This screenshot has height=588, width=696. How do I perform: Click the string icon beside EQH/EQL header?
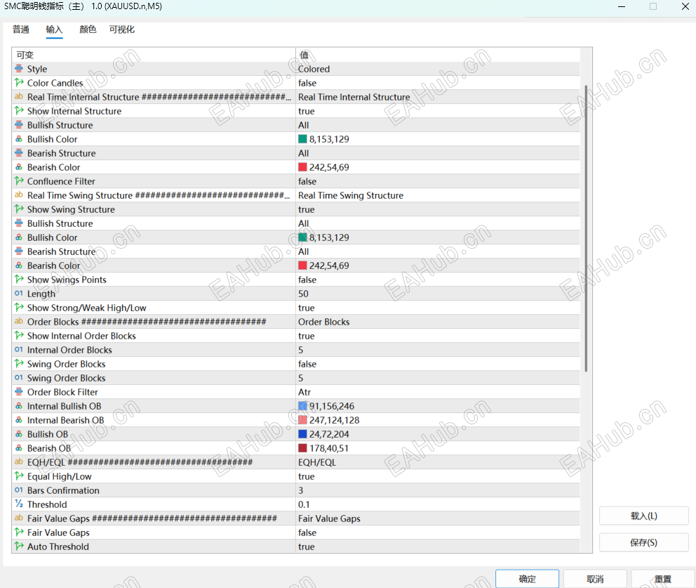19,462
